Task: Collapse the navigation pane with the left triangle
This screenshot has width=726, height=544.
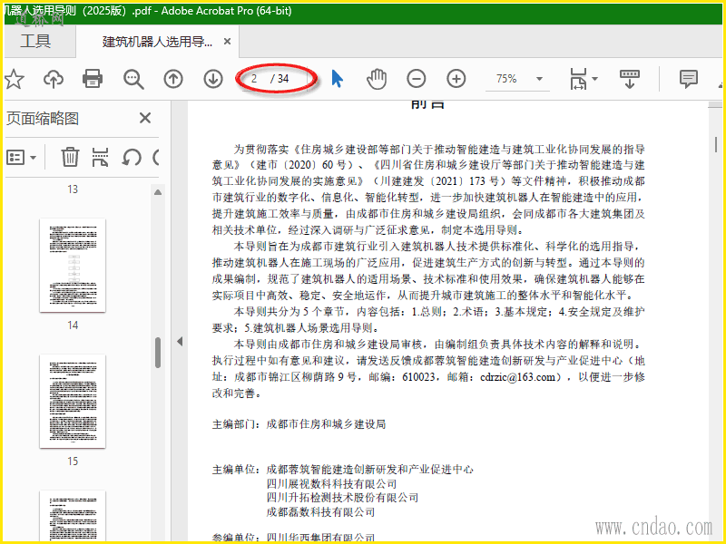Action: pyautogui.click(x=180, y=342)
